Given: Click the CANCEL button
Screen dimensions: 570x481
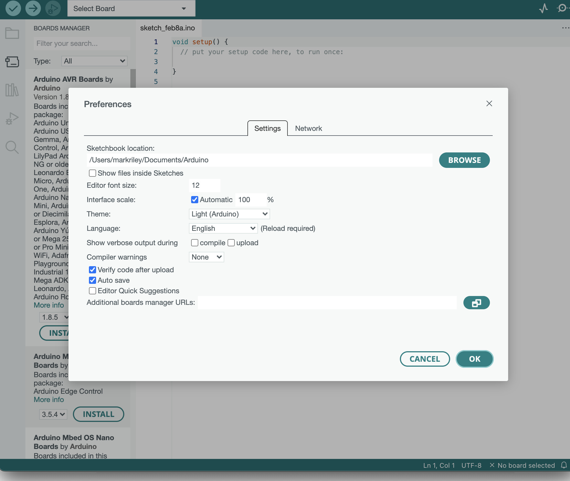Looking at the screenshot, I should (425, 359).
